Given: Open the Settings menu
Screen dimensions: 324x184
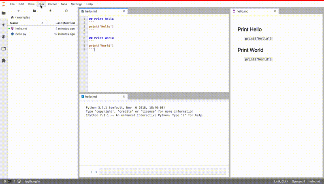Looking at the screenshot, I should 77,4.
